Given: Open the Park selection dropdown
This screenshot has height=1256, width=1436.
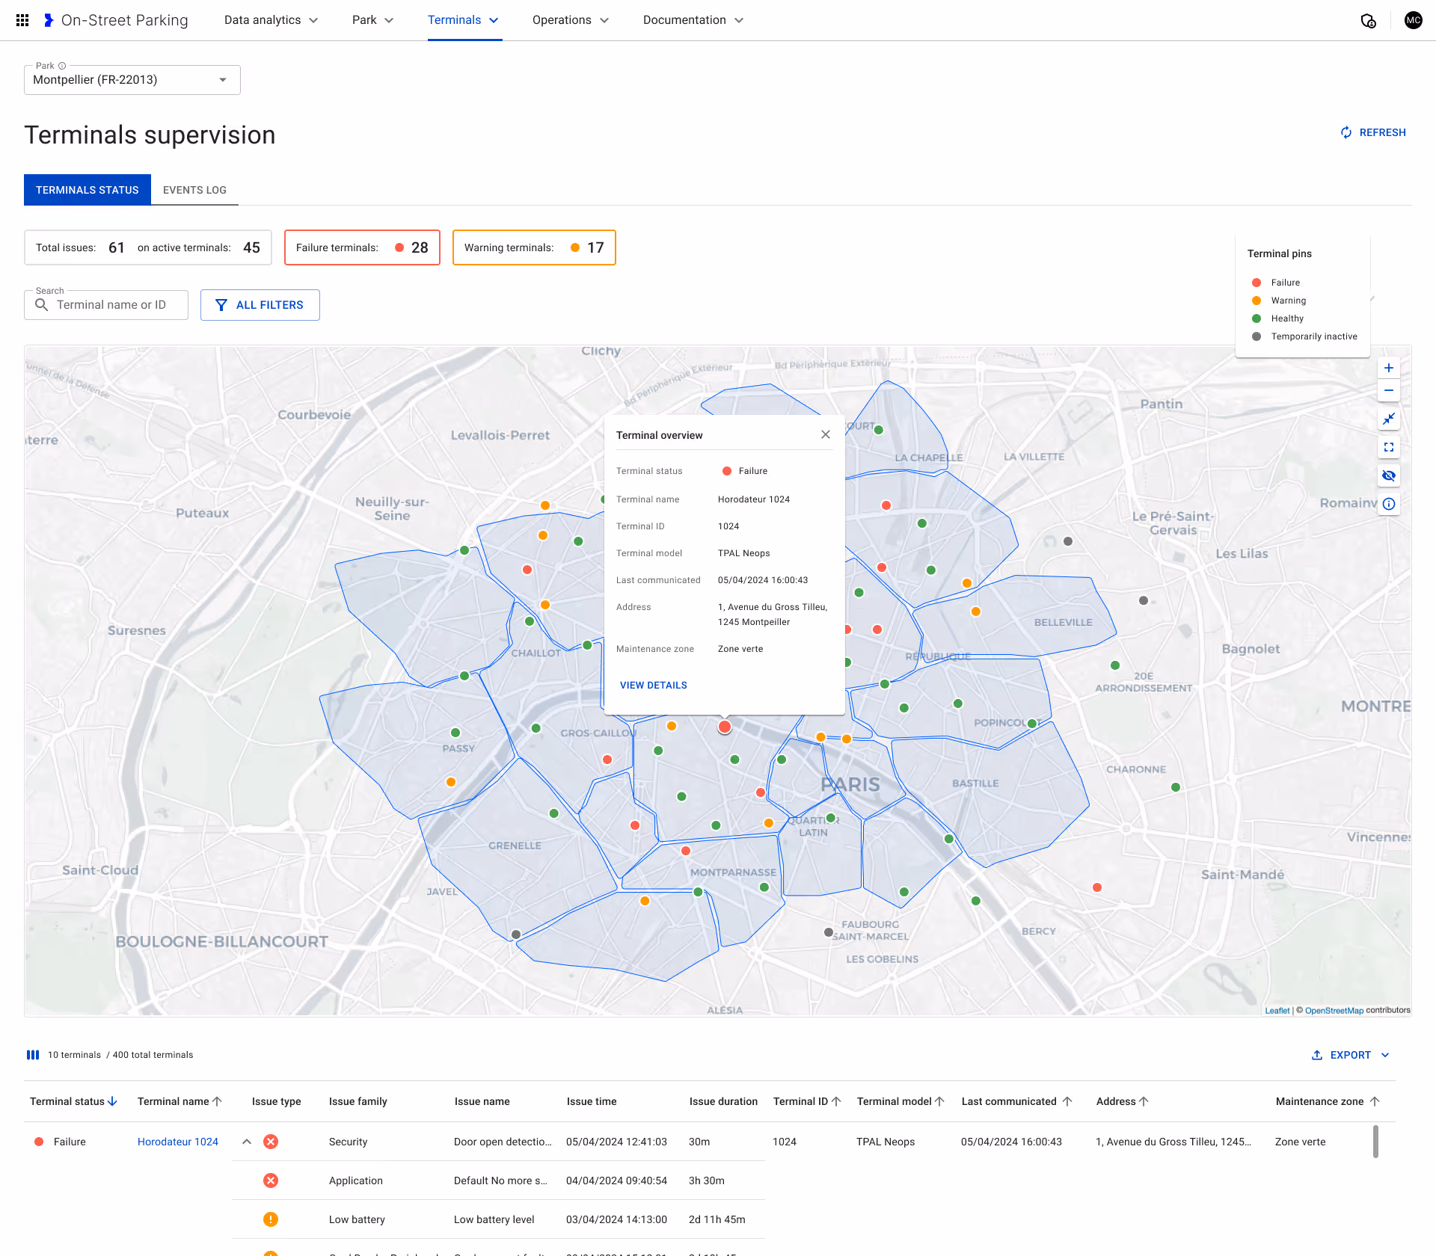Looking at the screenshot, I should (x=132, y=80).
